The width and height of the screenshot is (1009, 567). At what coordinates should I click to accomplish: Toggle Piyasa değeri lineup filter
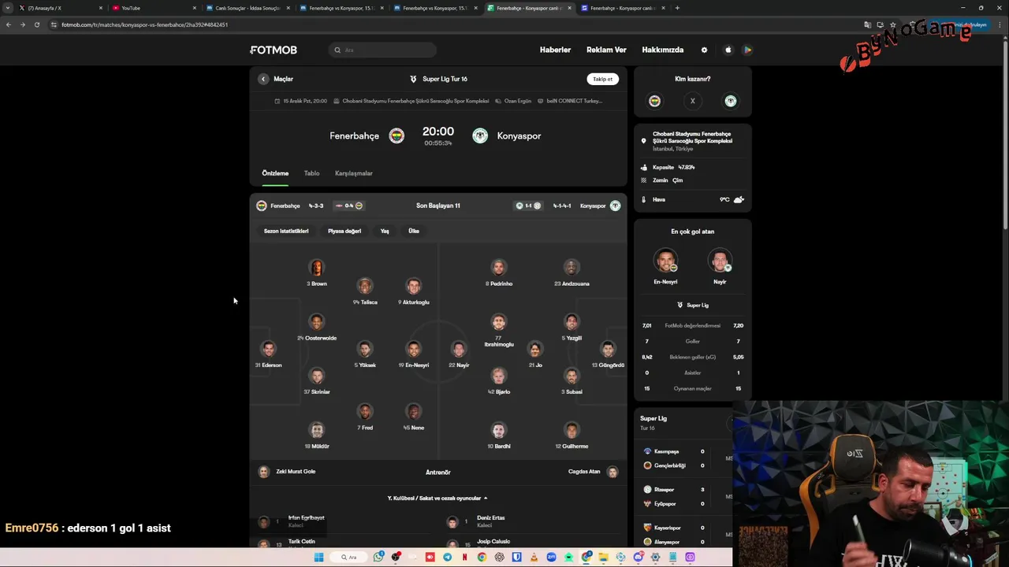(344, 231)
